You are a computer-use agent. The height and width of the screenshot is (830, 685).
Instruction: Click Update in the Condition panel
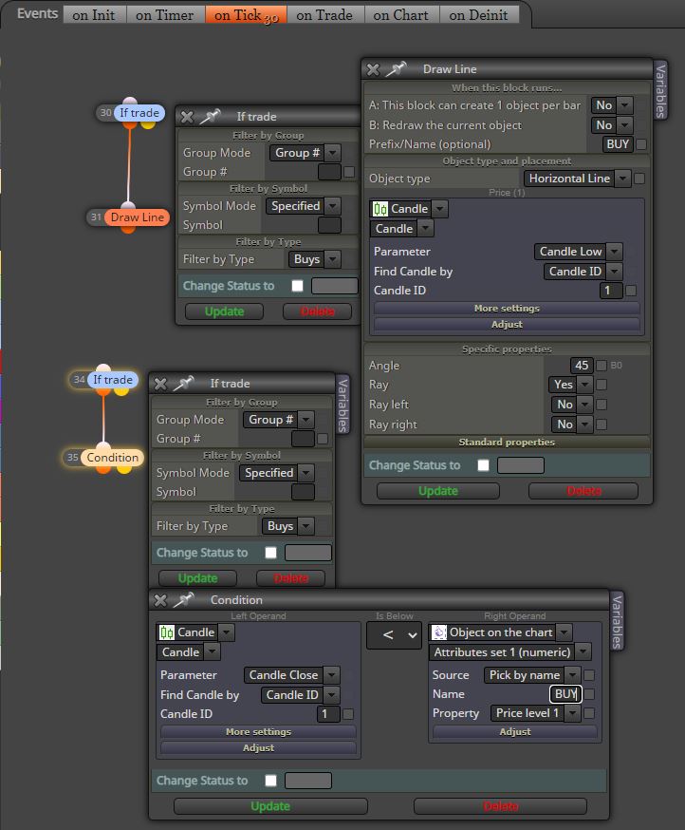(270, 806)
